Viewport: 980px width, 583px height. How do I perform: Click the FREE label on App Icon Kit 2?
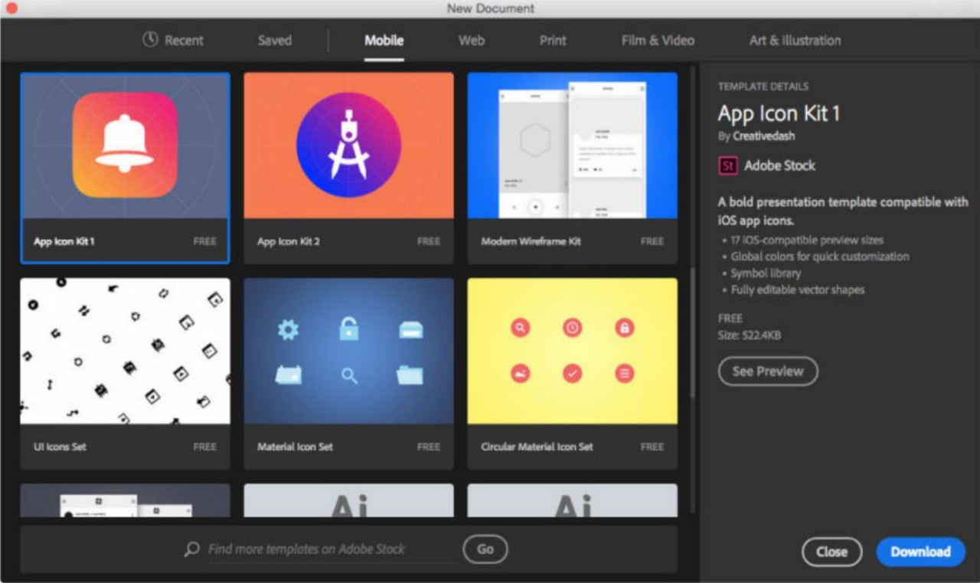click(x=429, y=241)
